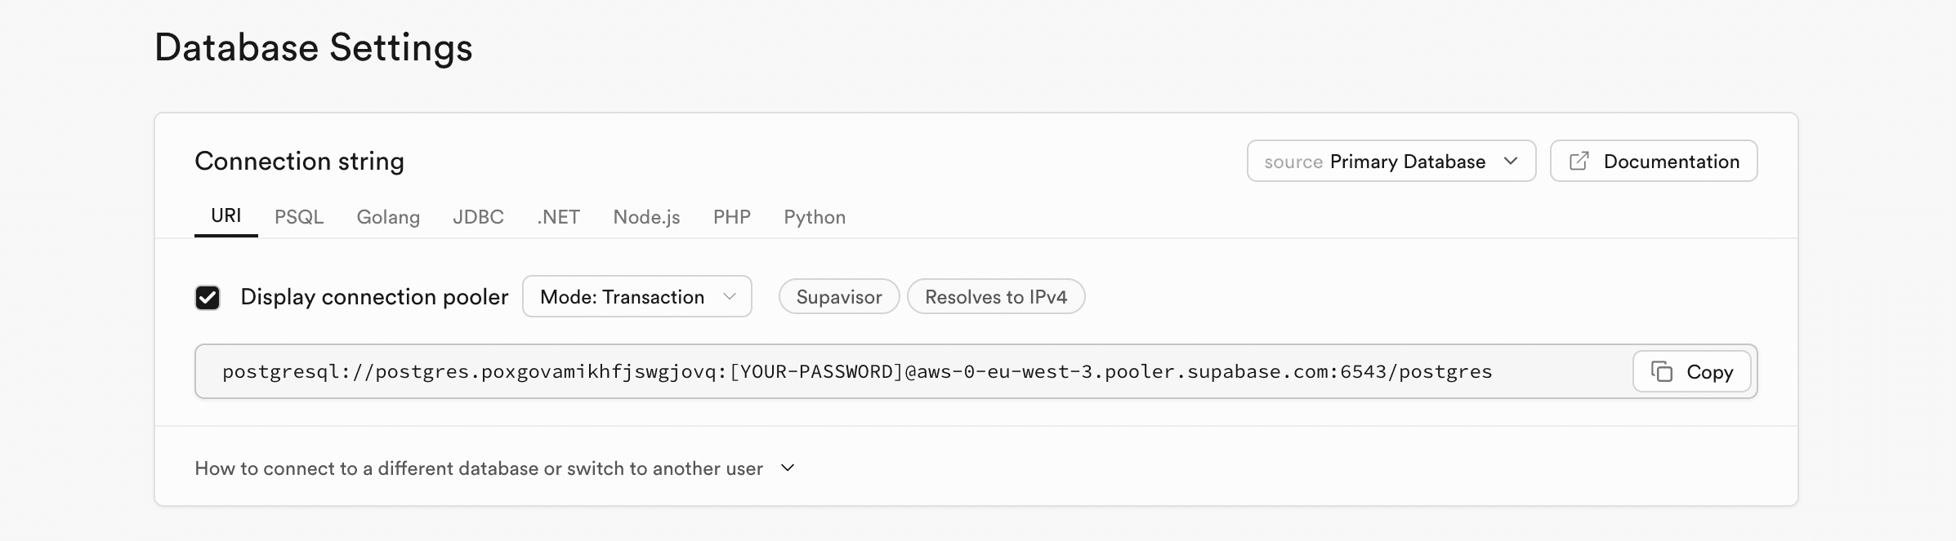This screenshot has width=1956, height=541.
Task: Click the copy icon in connection string field
Action: click(x=1662, y=371)
